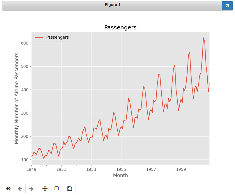Click the 600 tick label on y-axis
Viewport: 235px width, 195px height.
click(x=24, y=43)
